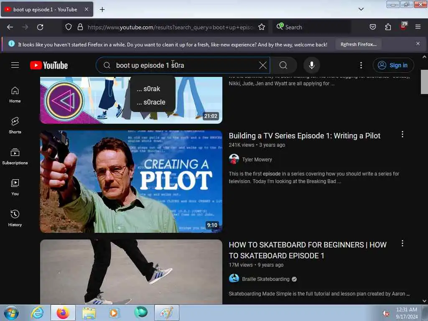Open the file explorer taskbar icon

[x=89, y=313]
